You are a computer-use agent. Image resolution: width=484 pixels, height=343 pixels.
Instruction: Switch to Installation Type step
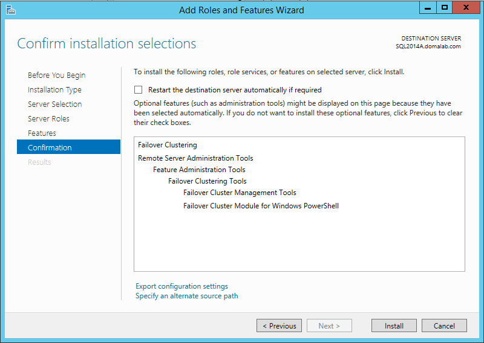pyautogui.click(x=54, y=90)
